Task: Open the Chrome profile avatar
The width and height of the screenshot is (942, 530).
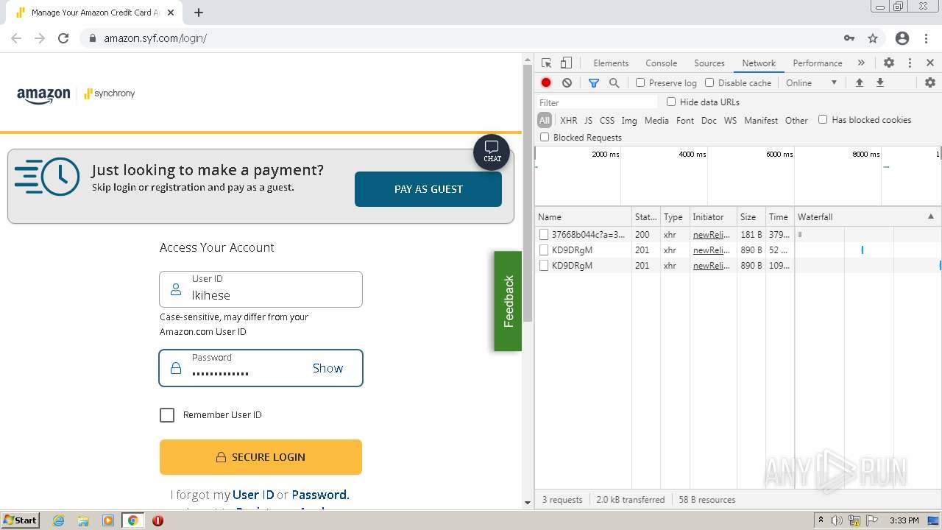Action: [x=902, y=38]
